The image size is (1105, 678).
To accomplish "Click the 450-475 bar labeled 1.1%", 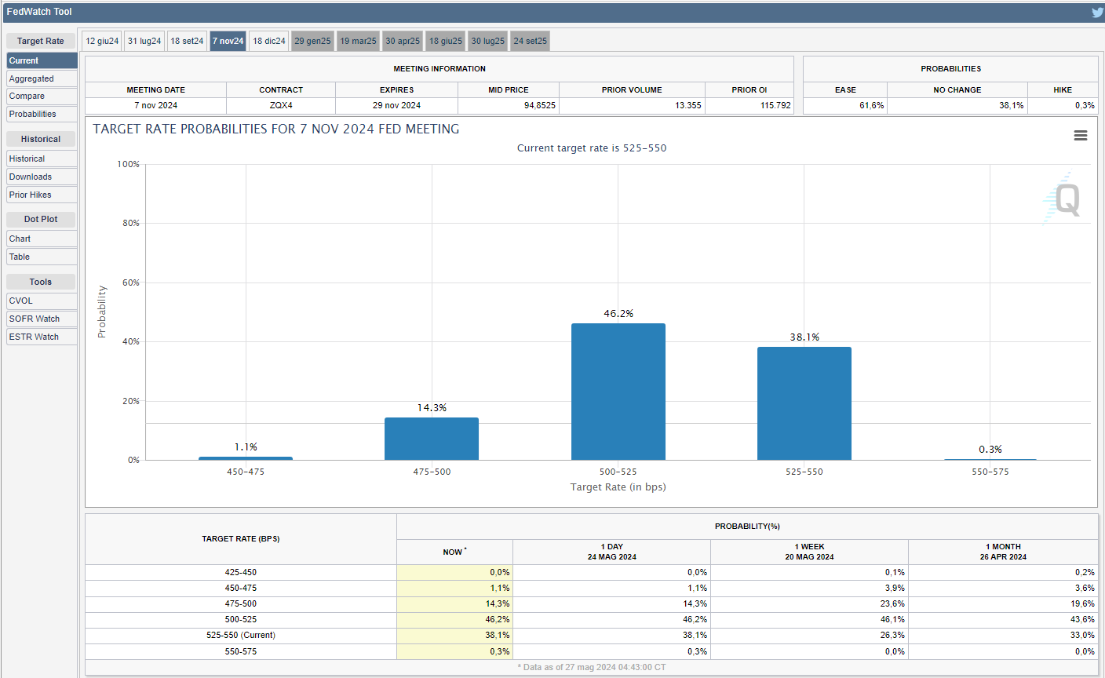I will tap(246, 458).
